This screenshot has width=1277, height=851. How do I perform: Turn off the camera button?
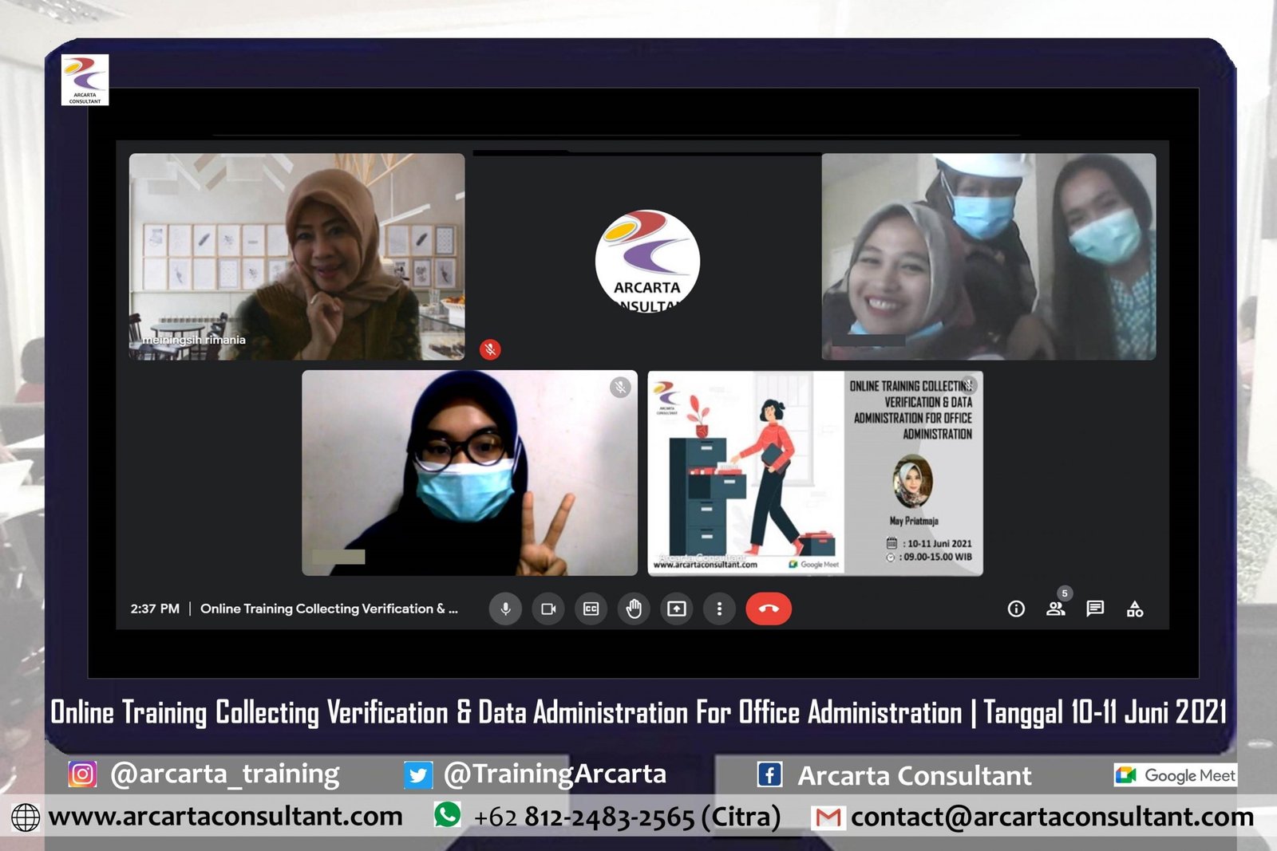(548, 609)
